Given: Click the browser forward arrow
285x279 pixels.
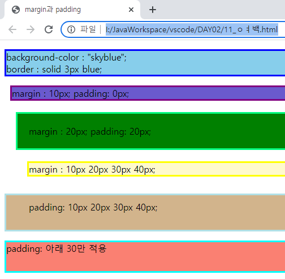Looking at the screenshot, I should 31,29.
